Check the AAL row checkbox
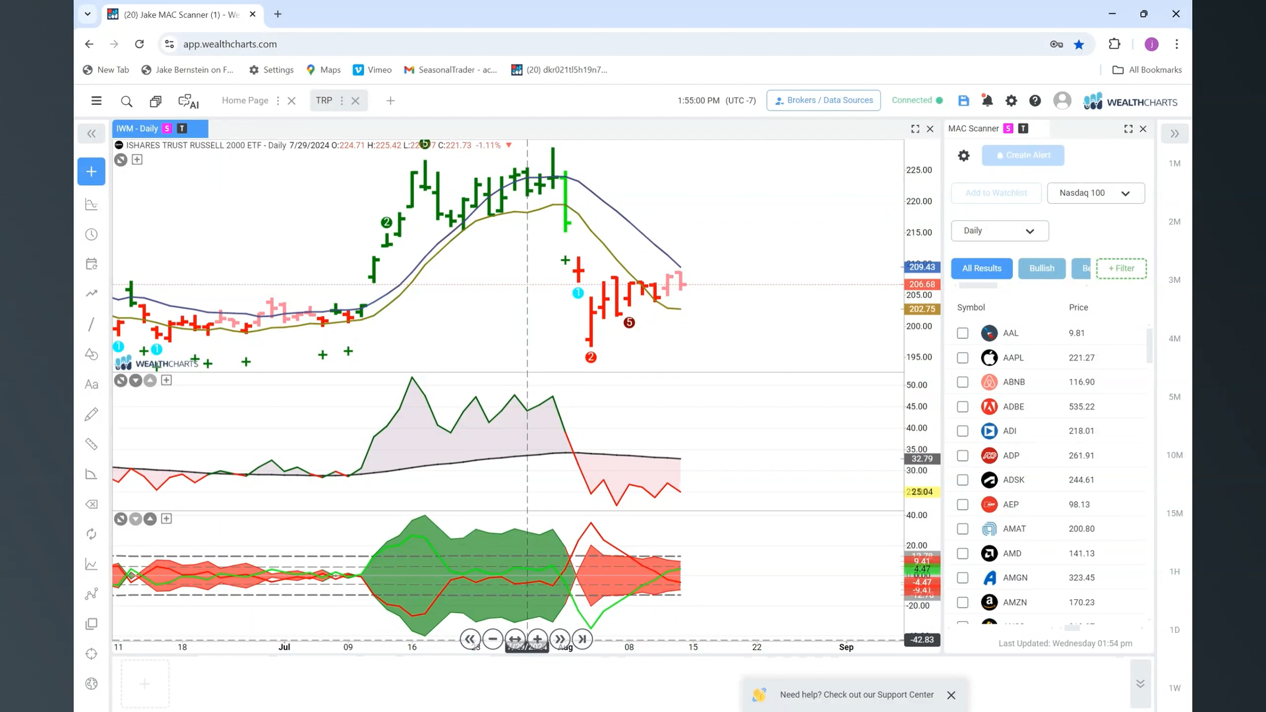 (963, 334)
